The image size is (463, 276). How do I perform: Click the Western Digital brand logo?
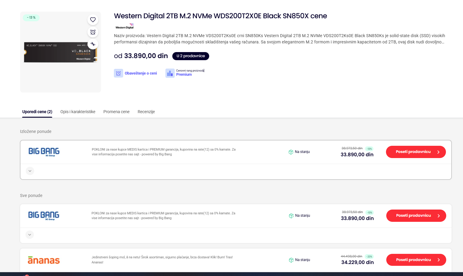(x=124, y=26)
